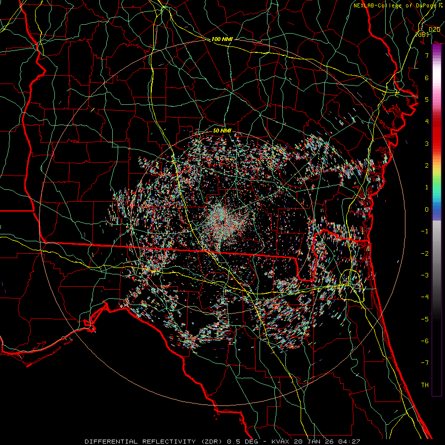The height and width of the screenshot is (445, 445).
Task: Click the 3 value on the scale
Action: tap(427, 143)
